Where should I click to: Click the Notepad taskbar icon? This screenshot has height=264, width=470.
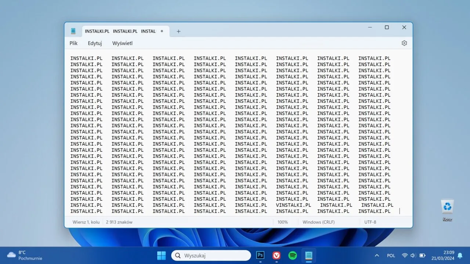[x=308, y=256]
